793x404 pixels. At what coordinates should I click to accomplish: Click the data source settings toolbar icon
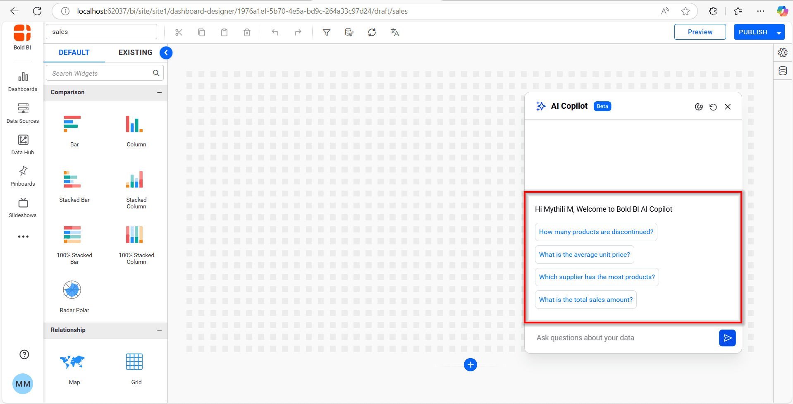(x=349, y=32)
